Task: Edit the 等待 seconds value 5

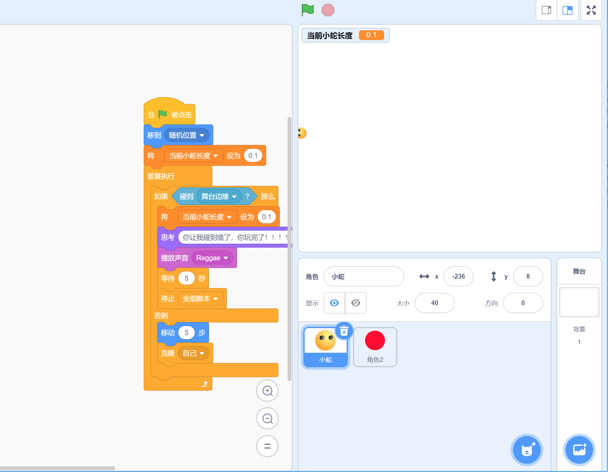Action: tap(186, 279)
